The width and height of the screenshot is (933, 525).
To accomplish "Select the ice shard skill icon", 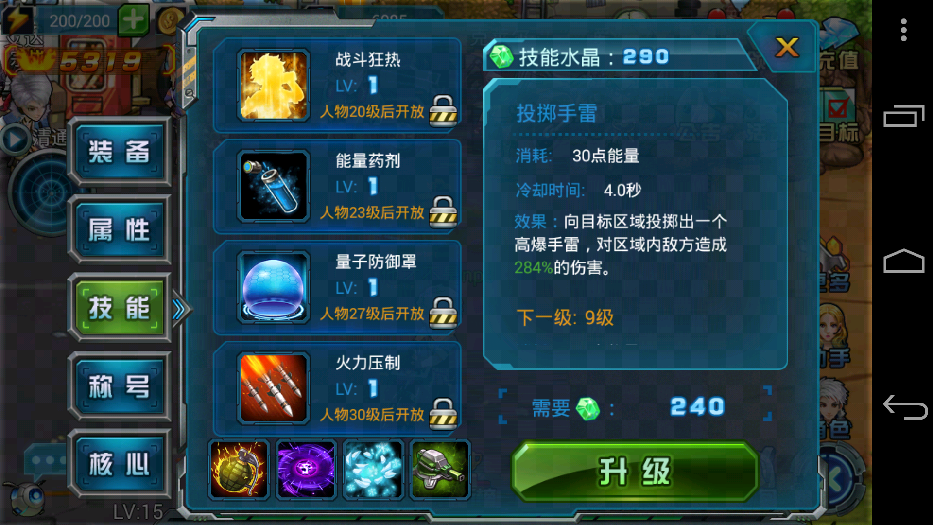I will [x=373, y=470].
